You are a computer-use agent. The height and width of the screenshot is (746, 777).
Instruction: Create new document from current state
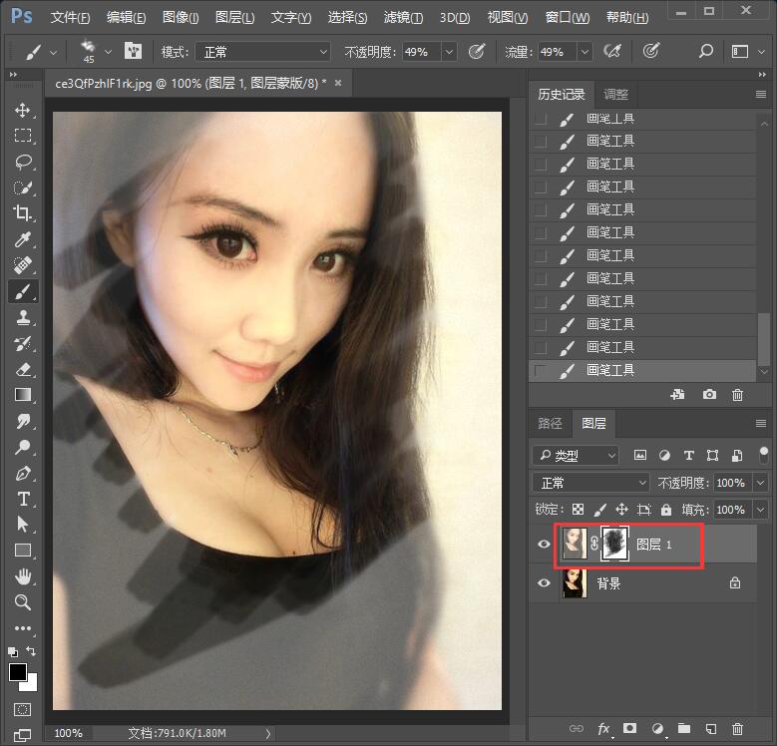[x=677, y=394]
